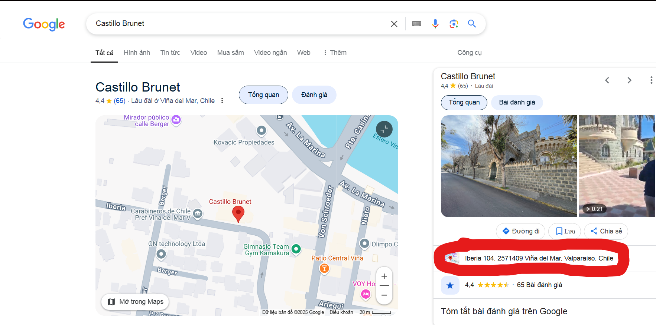Go to the next place with right chevron
656x325 pixels.
(x=629, y=80)
